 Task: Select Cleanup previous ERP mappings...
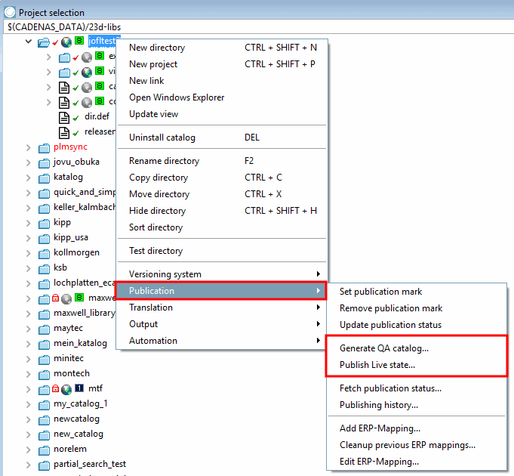417,445
